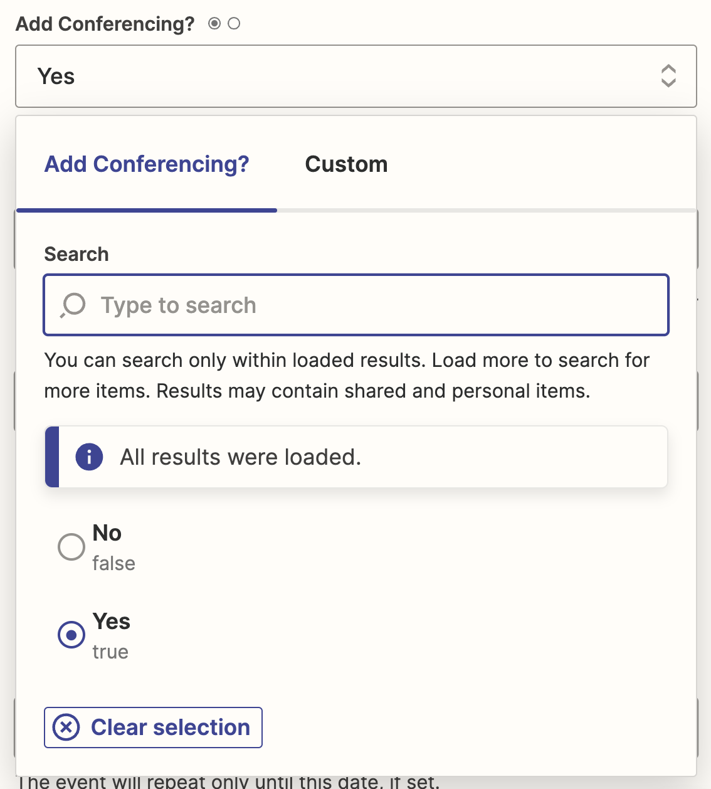Viewport: 711px width, 789px height.
Task: Select the Yes radio button
Action: 71,635
